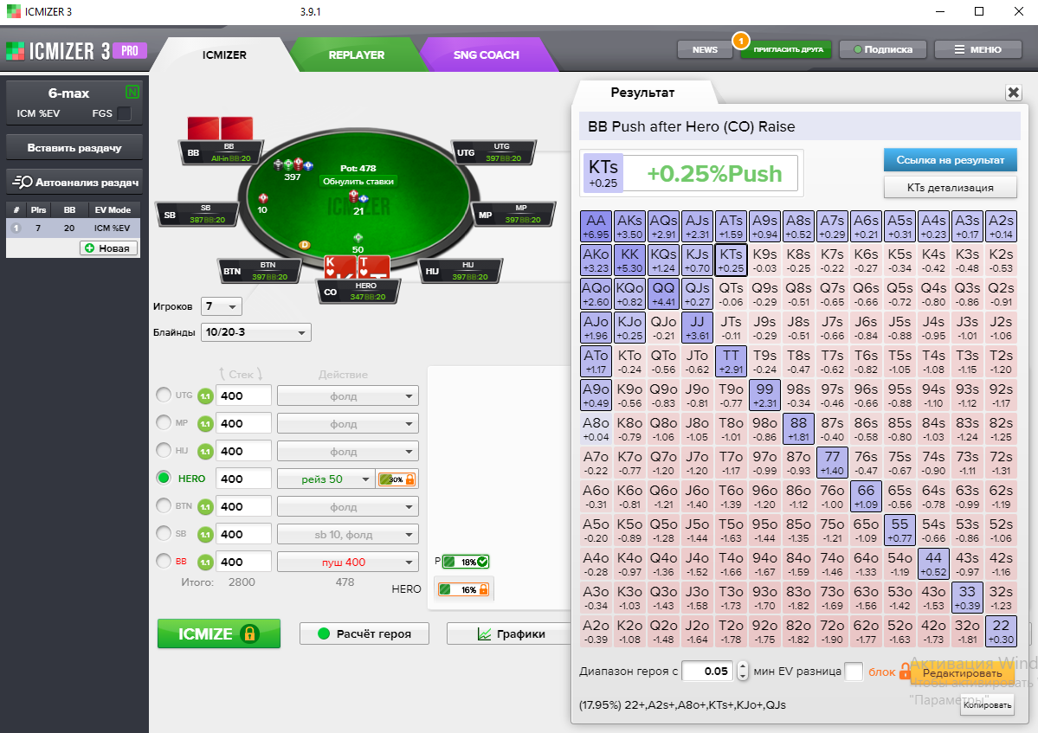Click the Копировать button
This screenshot has height=733, width=1038.
[987, 705]
